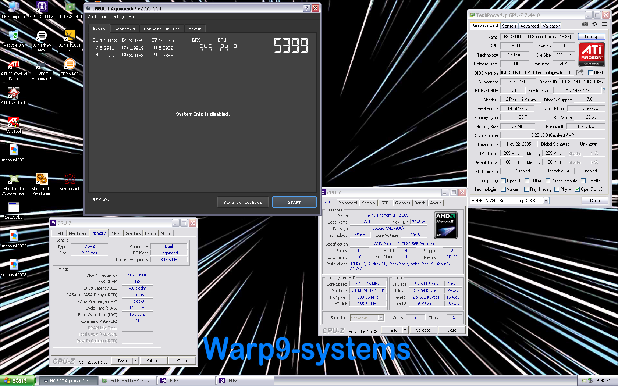Open the Aquamark Application menu
Image resolution: width=618 pixels, height=386 pixels.
pyautogui.click(x=97, y=17)
